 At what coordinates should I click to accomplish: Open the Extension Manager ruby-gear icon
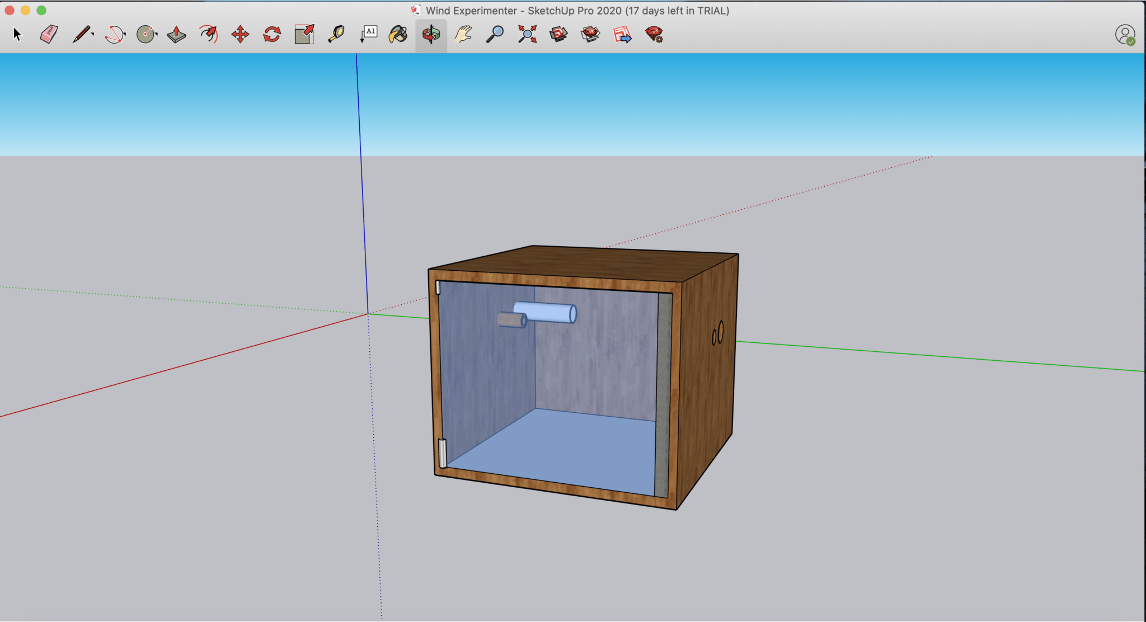click(x=654, y=35)
